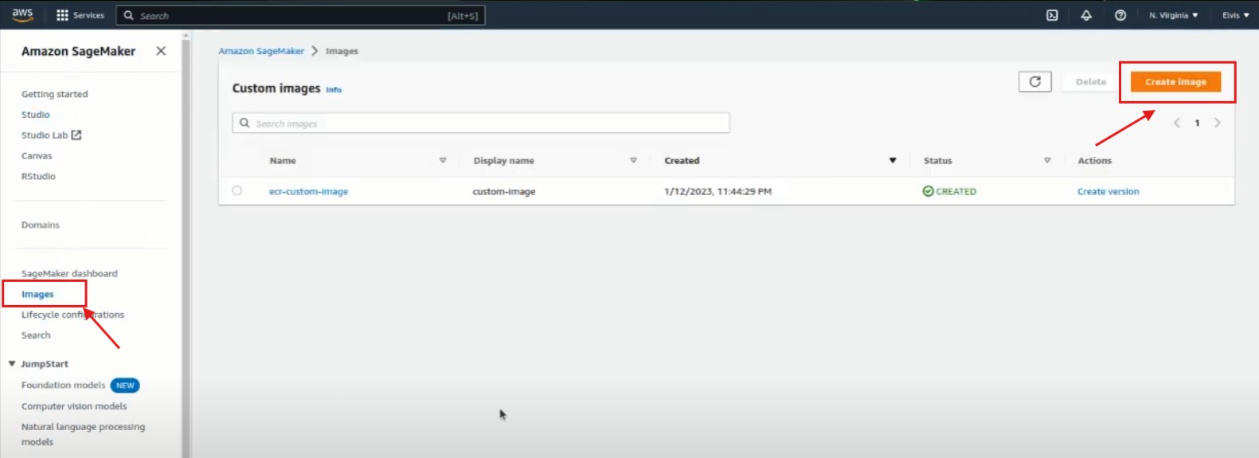Select Images in the sidebar

click(x=37, y=294)
